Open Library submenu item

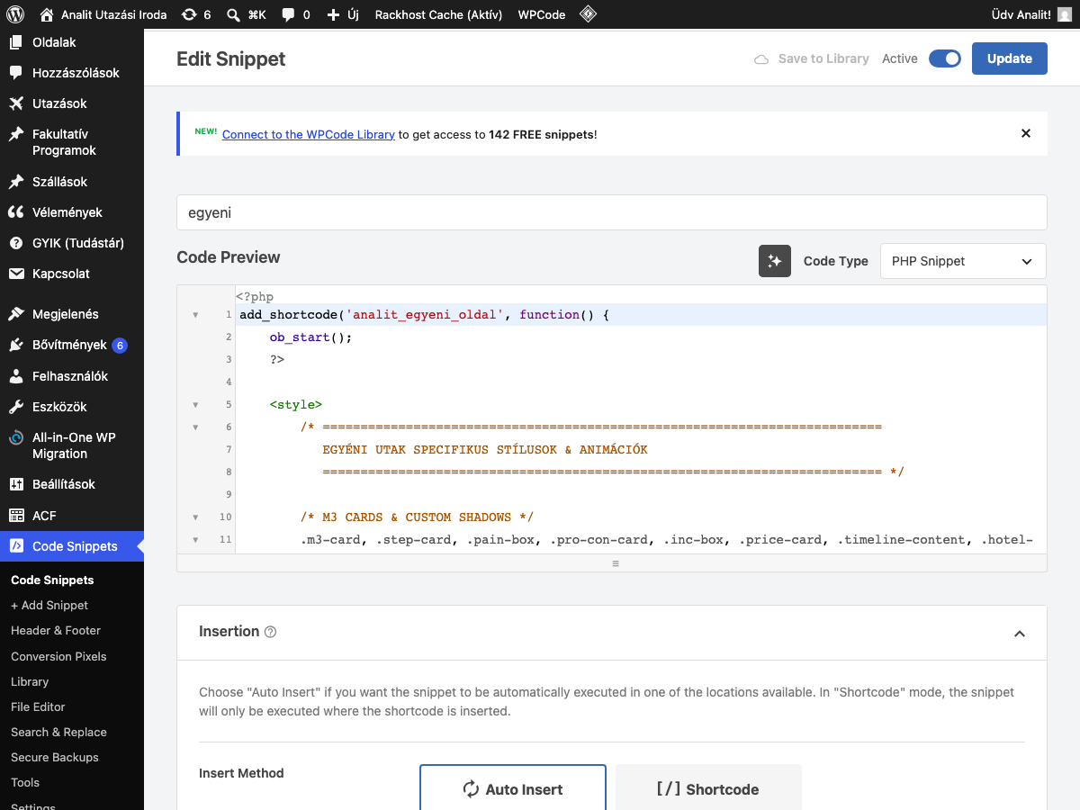[30, 681]
